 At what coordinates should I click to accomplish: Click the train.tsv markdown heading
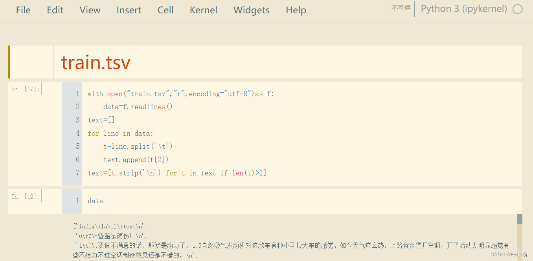(x=96, y=62)
